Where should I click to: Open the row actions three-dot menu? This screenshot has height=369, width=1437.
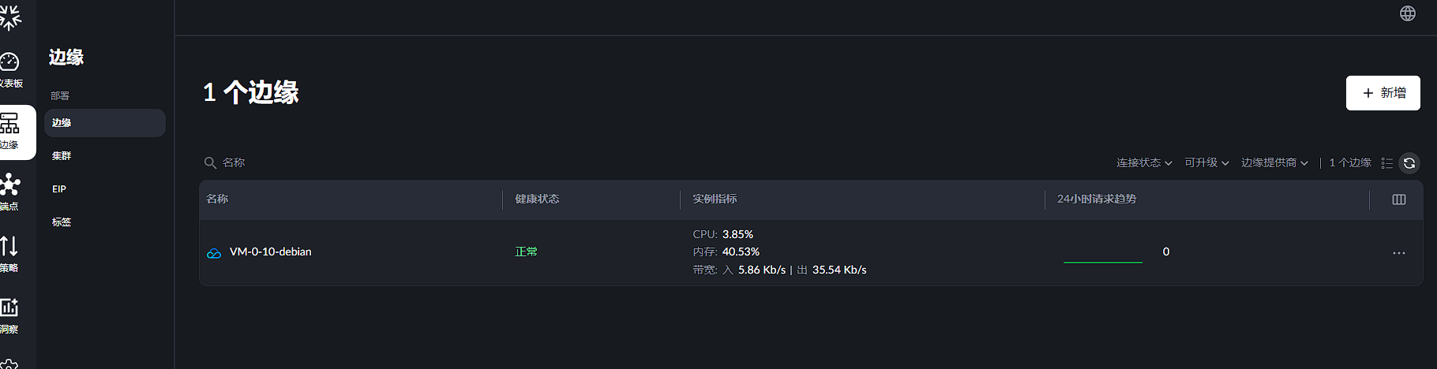[x=1399, y=253]
